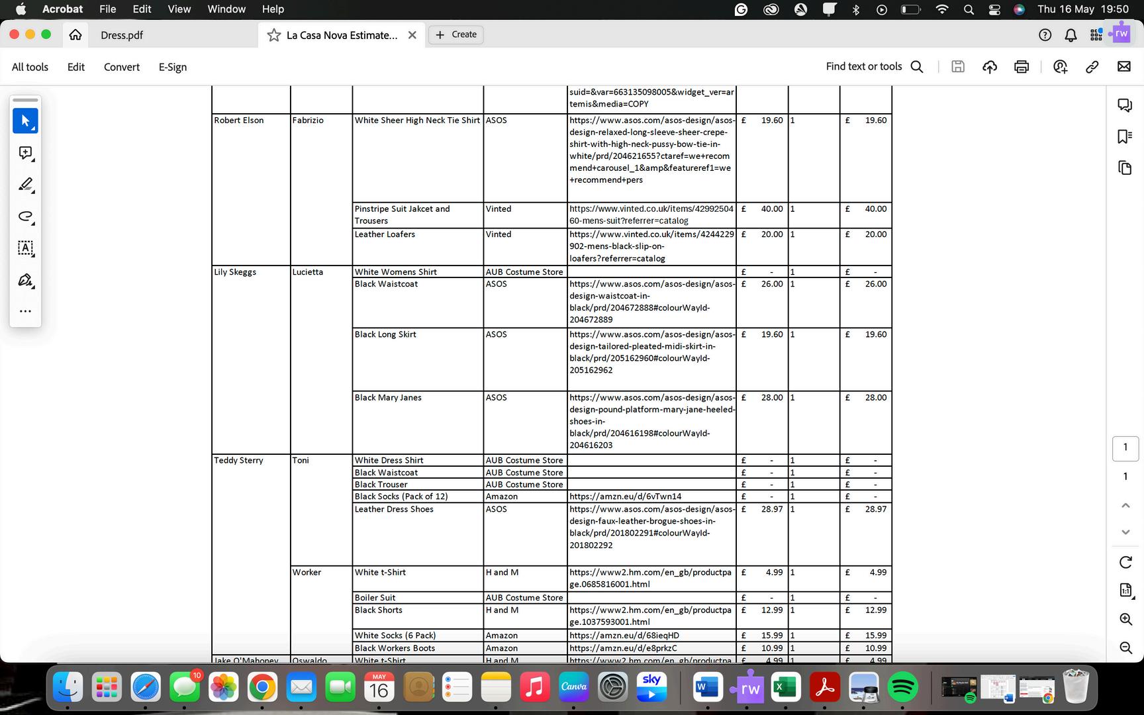The width and height of the screenshot is (1144, 715).
Task: Switch to the Dress.pdf tab
Action: (122, 35)
